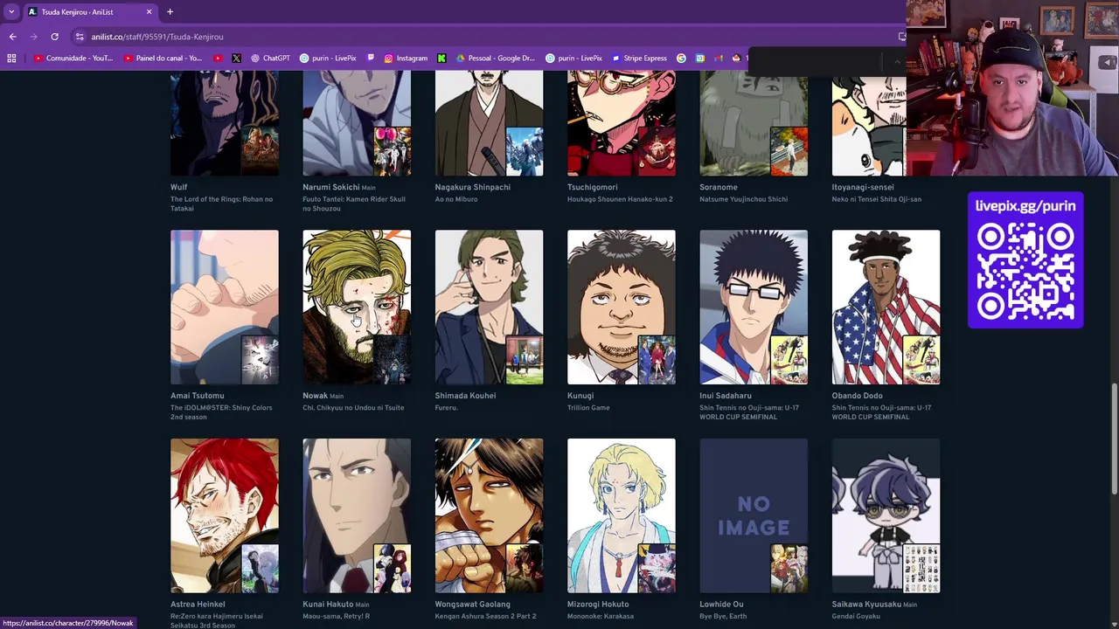This screenshot has width=1119, height=629.
Task: Open Maou-sama, Retry! R anime link
Action: click(x=337, y=617)
